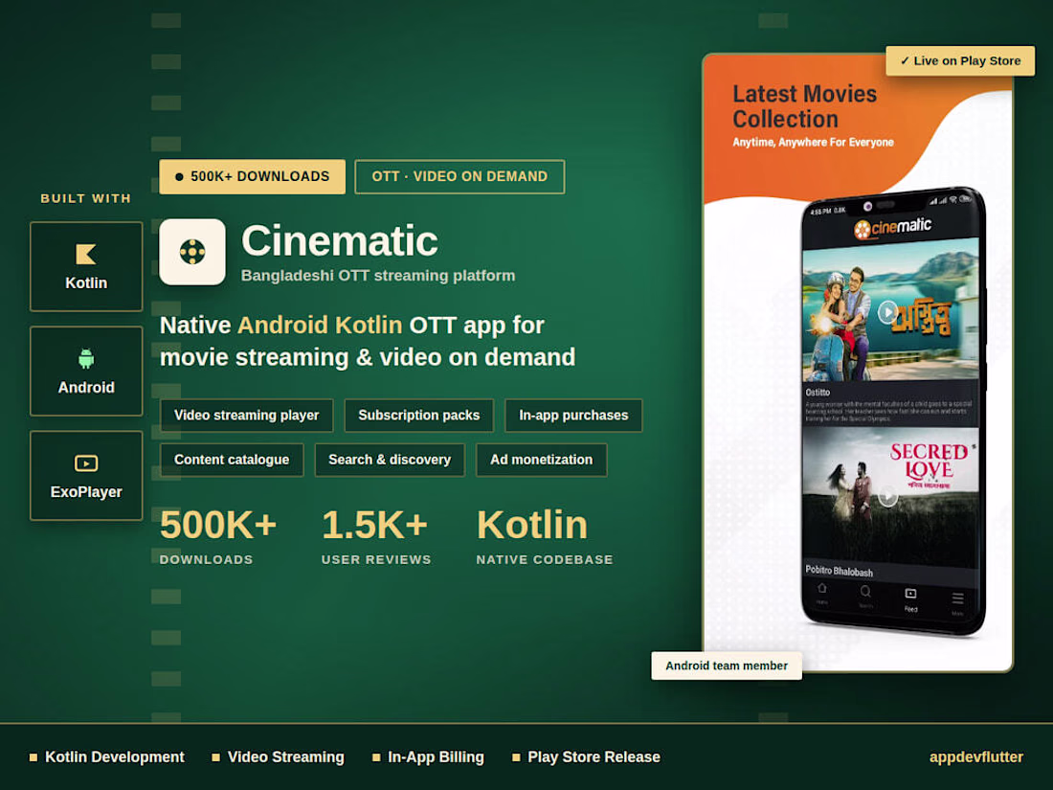Viewport: 1053px width, 790px height.
Task: Select the In-app purchases tag
Action: (x=573, y=416)
